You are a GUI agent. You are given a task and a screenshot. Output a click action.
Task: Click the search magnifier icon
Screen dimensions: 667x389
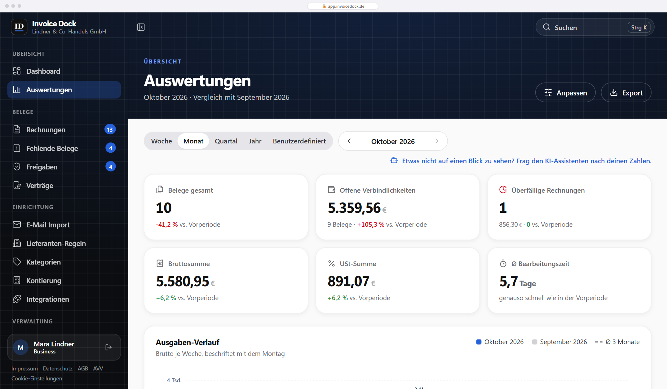[546, 27]
